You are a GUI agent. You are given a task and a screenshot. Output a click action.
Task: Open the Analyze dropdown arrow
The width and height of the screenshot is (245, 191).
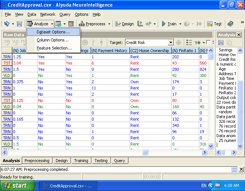tap(52, 24)
